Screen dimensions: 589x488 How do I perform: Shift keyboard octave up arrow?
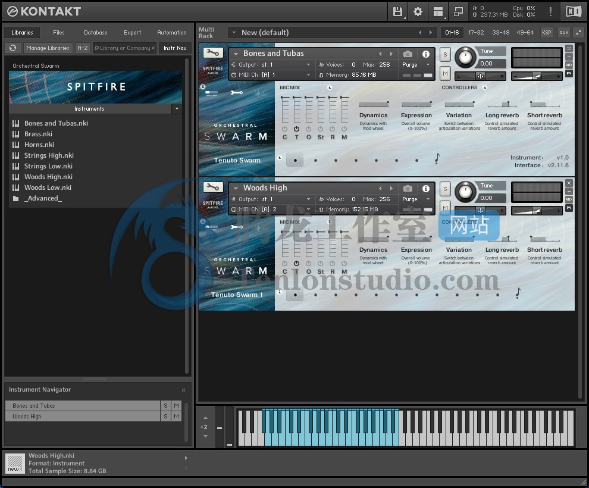[205, 418]
